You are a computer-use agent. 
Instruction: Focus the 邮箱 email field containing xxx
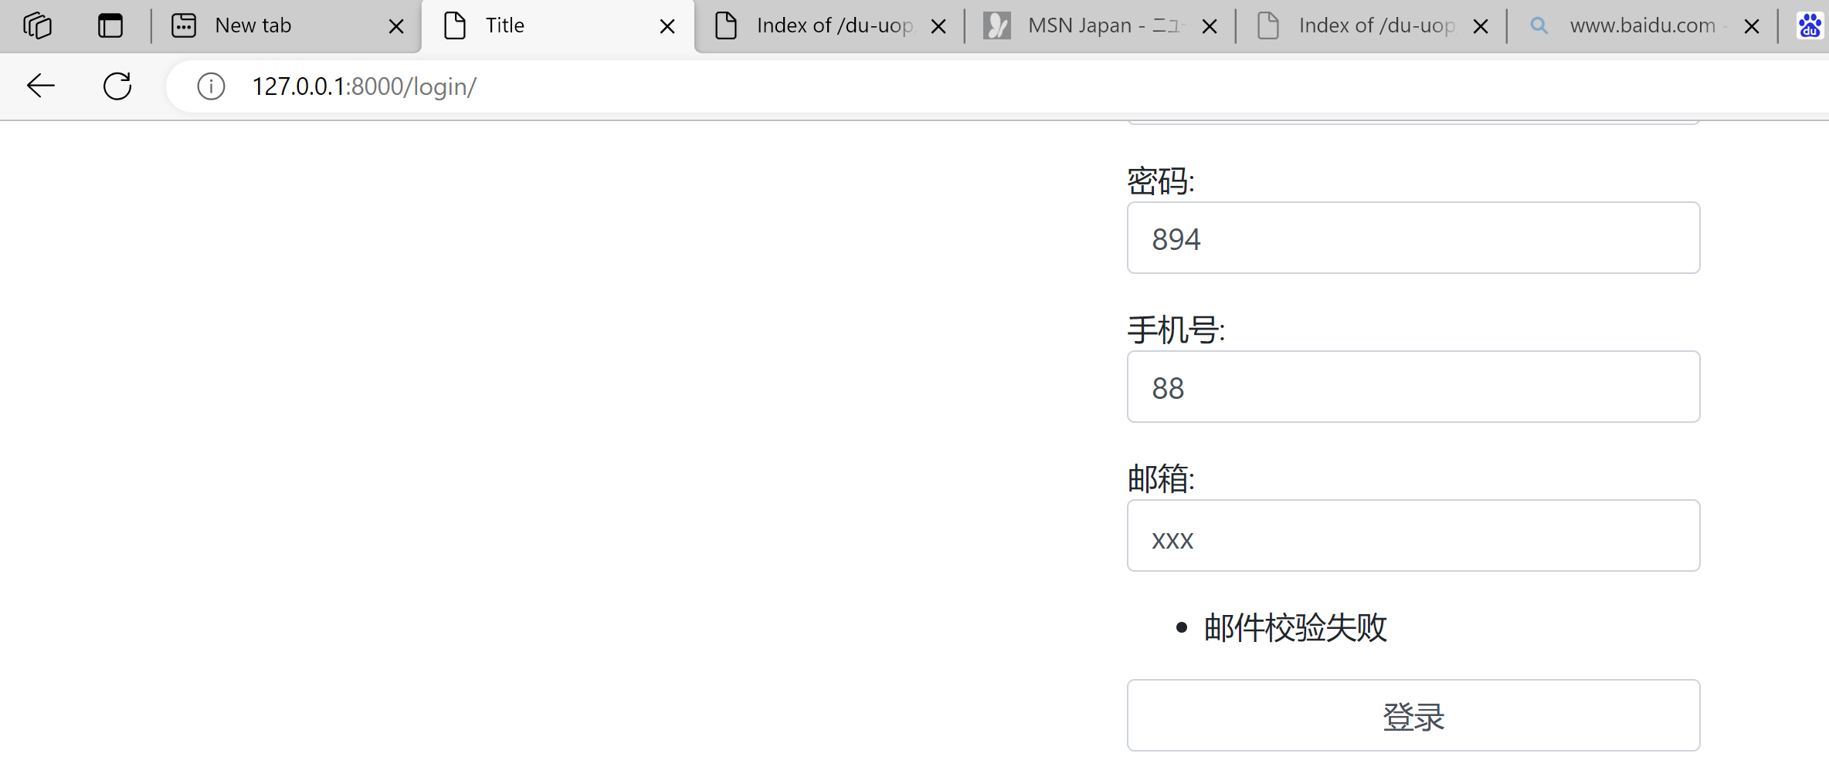tap(1413, 535)
